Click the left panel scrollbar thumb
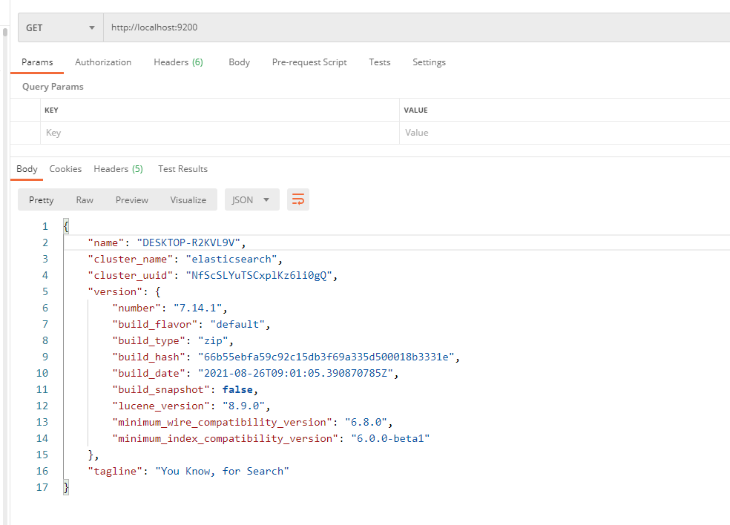The height and width of the screenshot is (525, 730). click(5, 32)
